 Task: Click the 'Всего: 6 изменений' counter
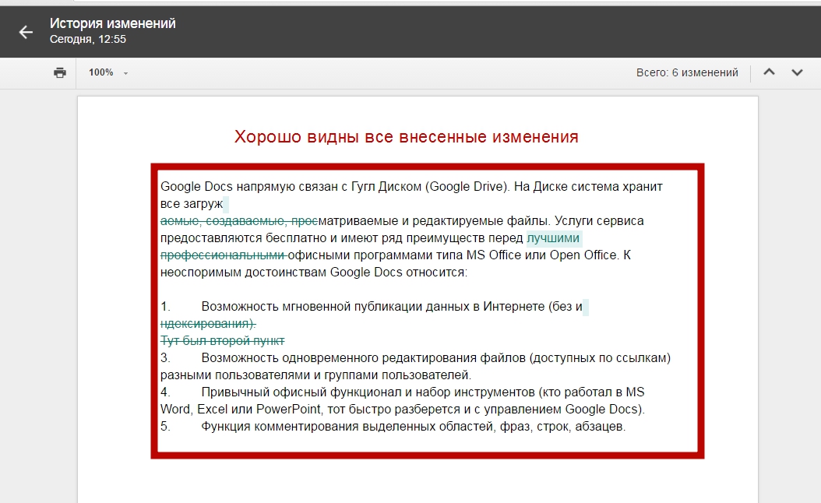click(686, 72)
